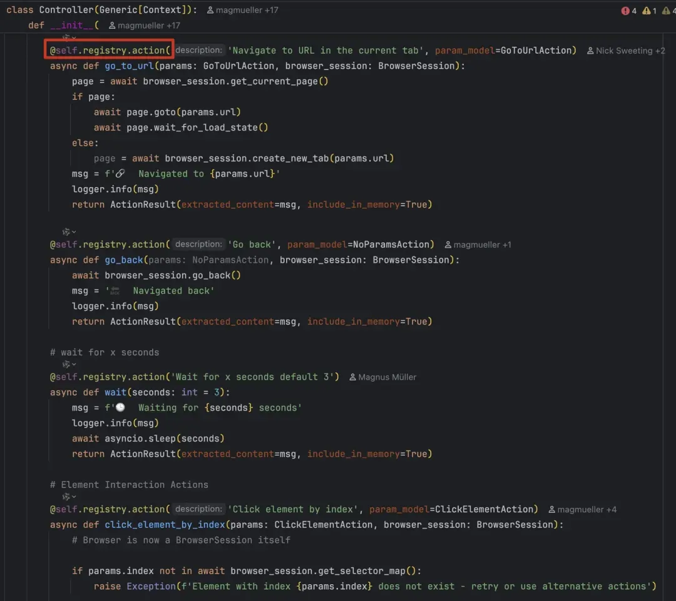Click 'page.goto(params.url)' call
Screen dimensions: 676x601
tap(183, 113)
